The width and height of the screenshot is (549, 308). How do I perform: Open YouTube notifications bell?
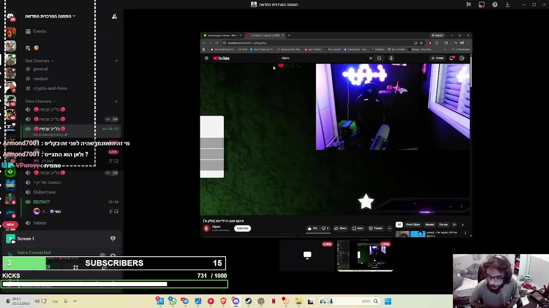point(452,58)
